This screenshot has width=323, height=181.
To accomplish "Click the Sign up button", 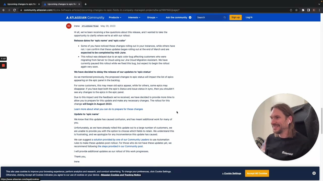I will click(235, 17).
